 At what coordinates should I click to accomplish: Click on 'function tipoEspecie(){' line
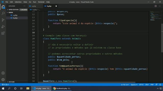pyautogui.click(x=62, y=20)
